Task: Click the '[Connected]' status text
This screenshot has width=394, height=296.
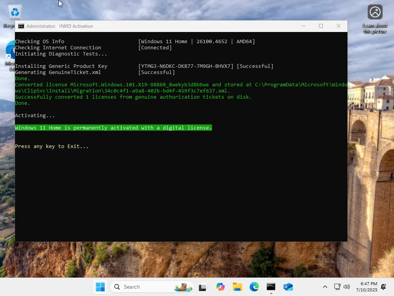Action: point(155,47)
